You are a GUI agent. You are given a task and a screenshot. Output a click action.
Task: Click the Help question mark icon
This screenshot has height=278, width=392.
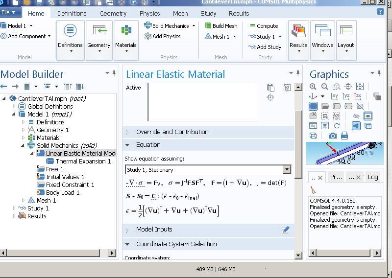380,12
